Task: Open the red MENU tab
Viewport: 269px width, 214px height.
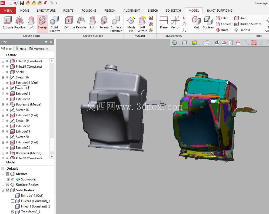Action: [x=8, y=11]
